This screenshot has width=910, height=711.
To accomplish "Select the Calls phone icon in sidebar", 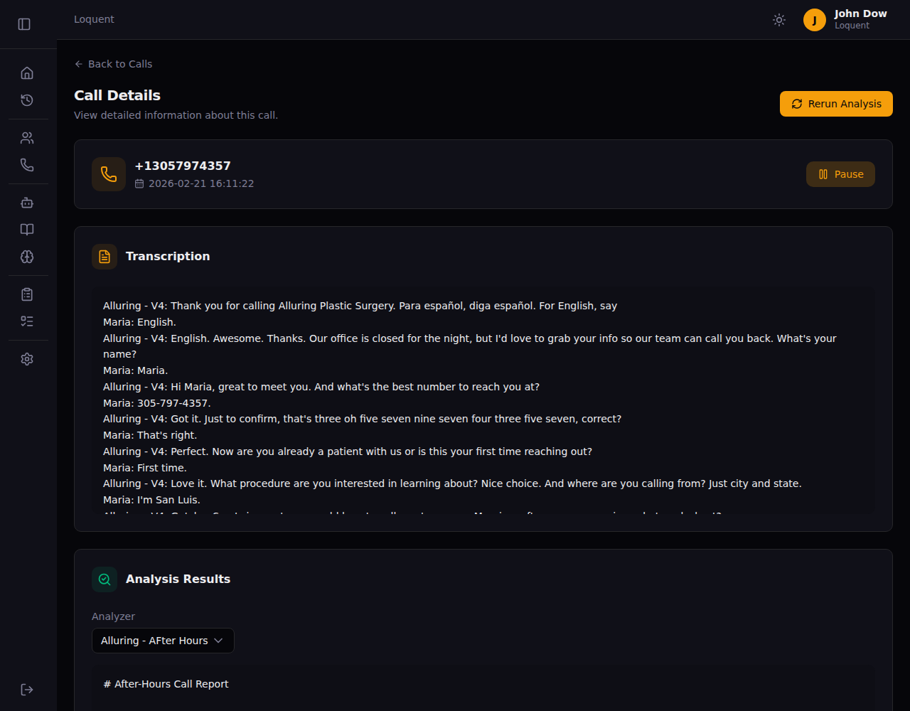I will [x=27, y=164].
